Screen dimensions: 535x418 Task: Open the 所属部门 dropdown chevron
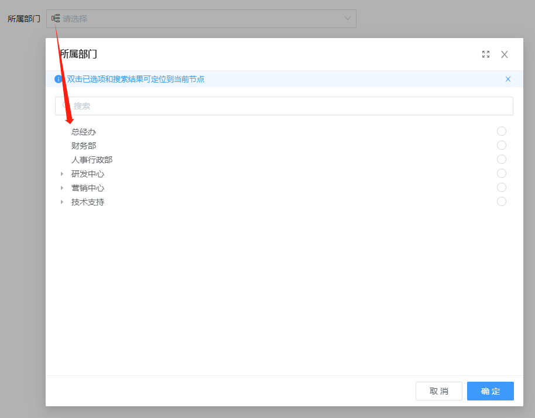348,19
